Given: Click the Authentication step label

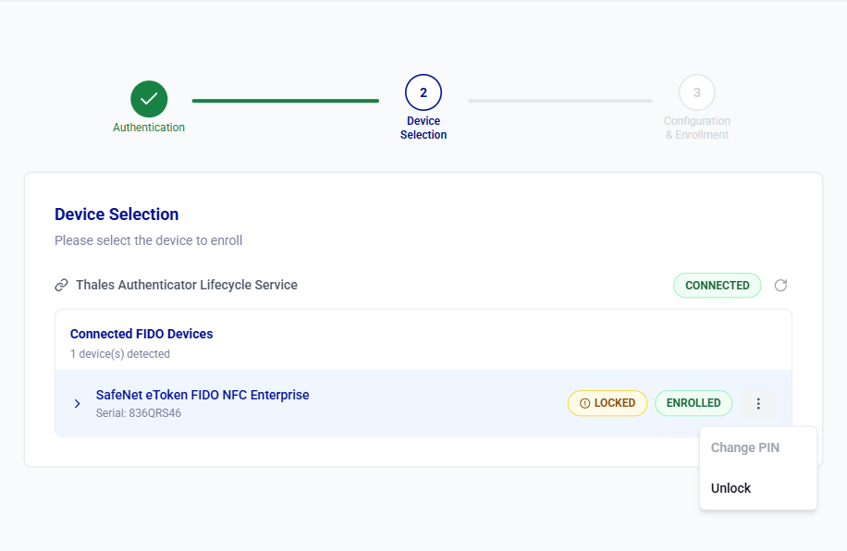Looking at the screenshot, I should pyautogui.click(x=149, y=128).
